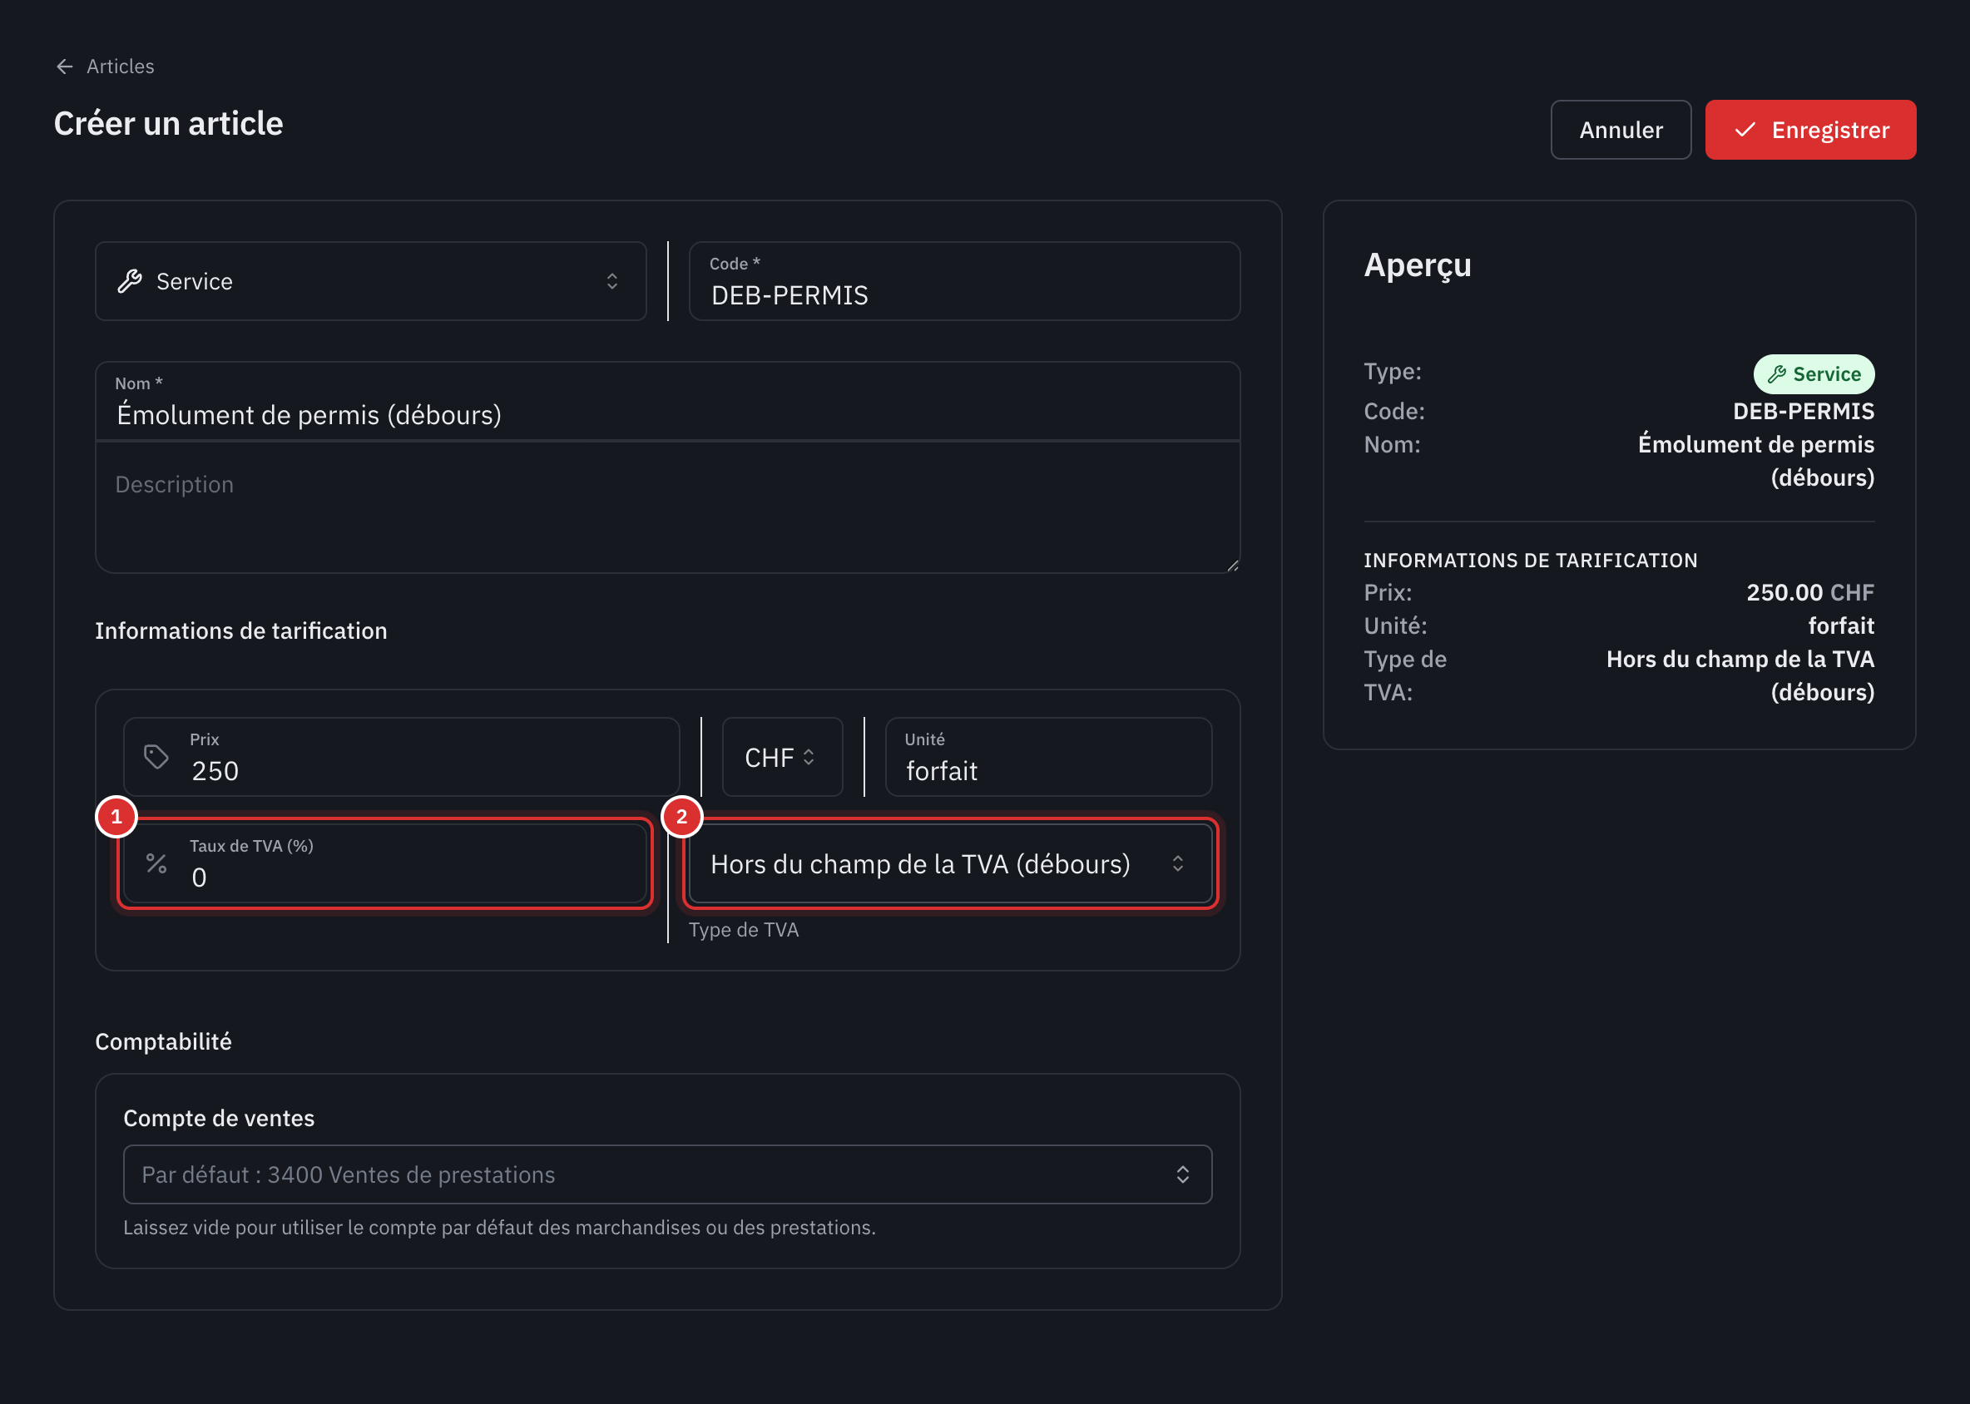Screen dimensions: 1970x1404
Task: Click into the Description textarea
Action: (x=668, y=507)
